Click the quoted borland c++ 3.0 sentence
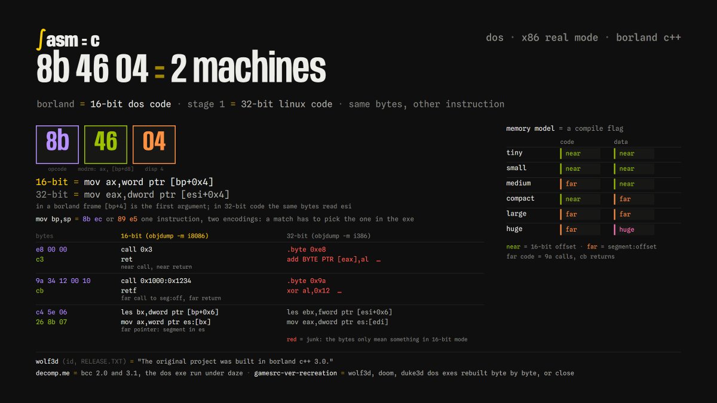This screenshot has width=717, height=403. (235, 361)
